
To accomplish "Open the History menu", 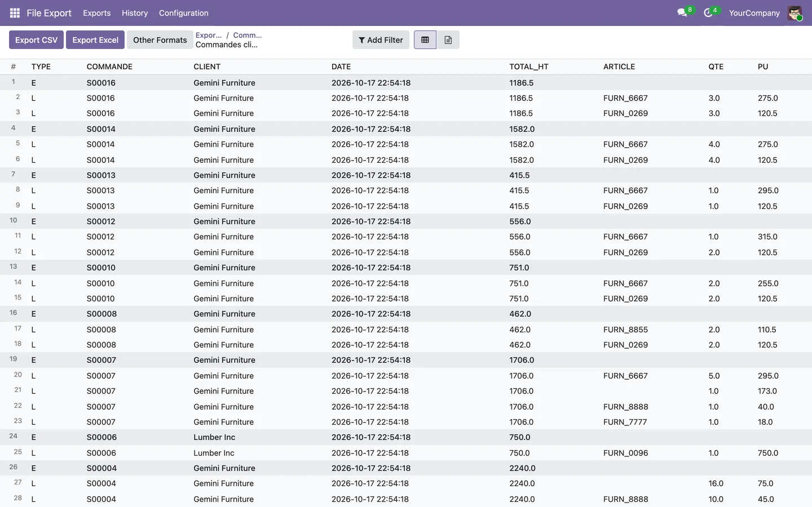I will click(x=135, y=13).
